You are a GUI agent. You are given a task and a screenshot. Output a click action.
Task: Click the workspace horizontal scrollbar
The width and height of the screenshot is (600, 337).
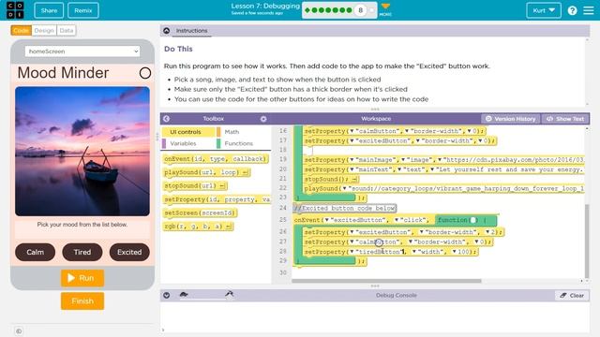386,281
